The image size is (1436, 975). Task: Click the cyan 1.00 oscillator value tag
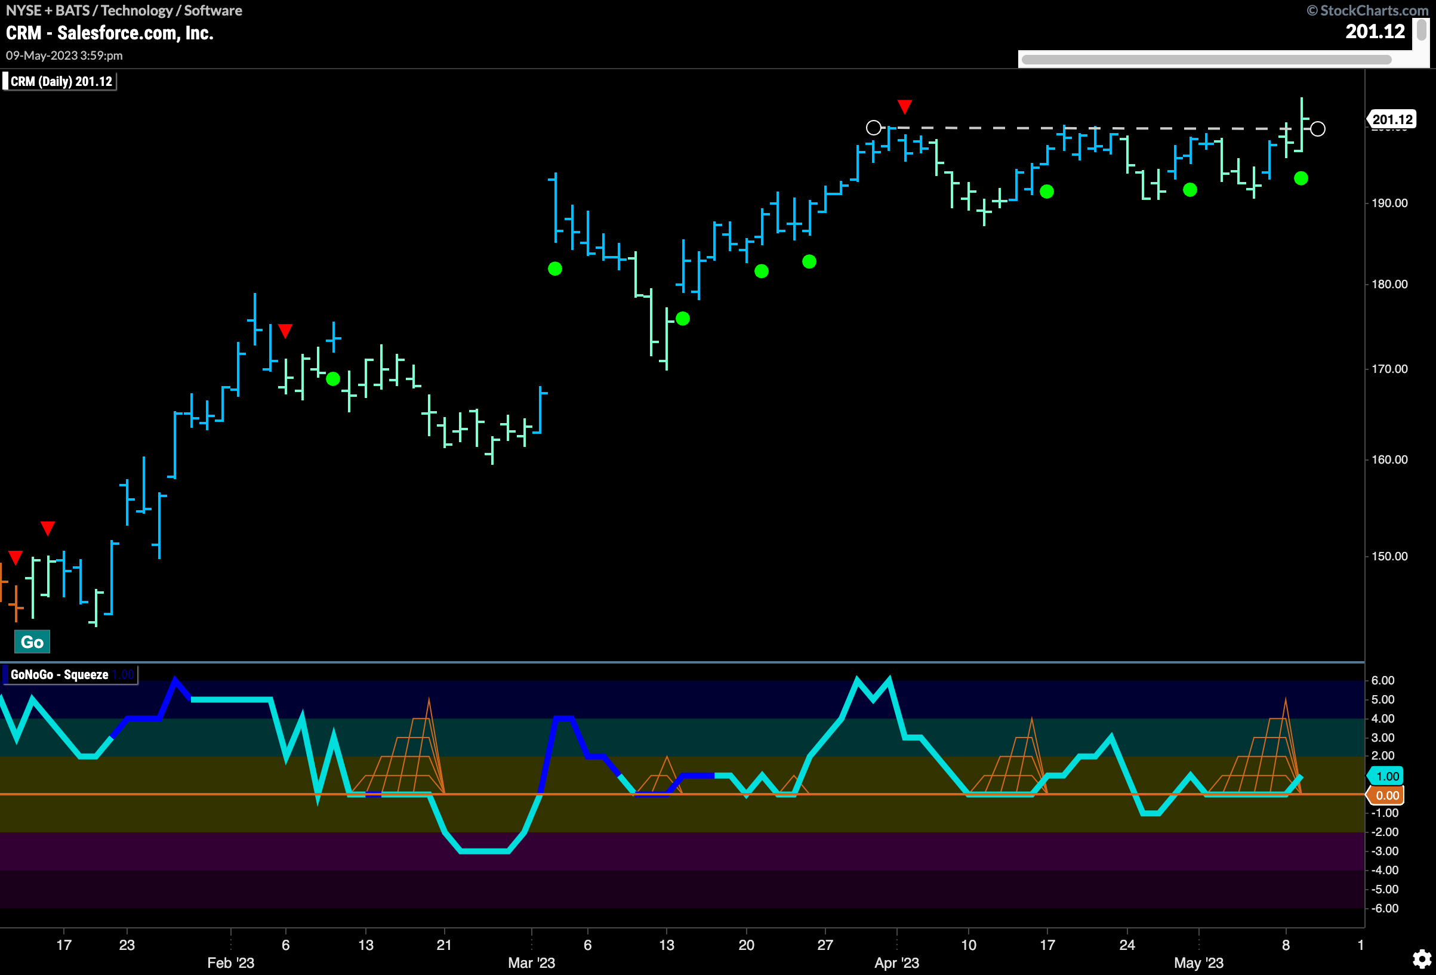pos(1386,776)
